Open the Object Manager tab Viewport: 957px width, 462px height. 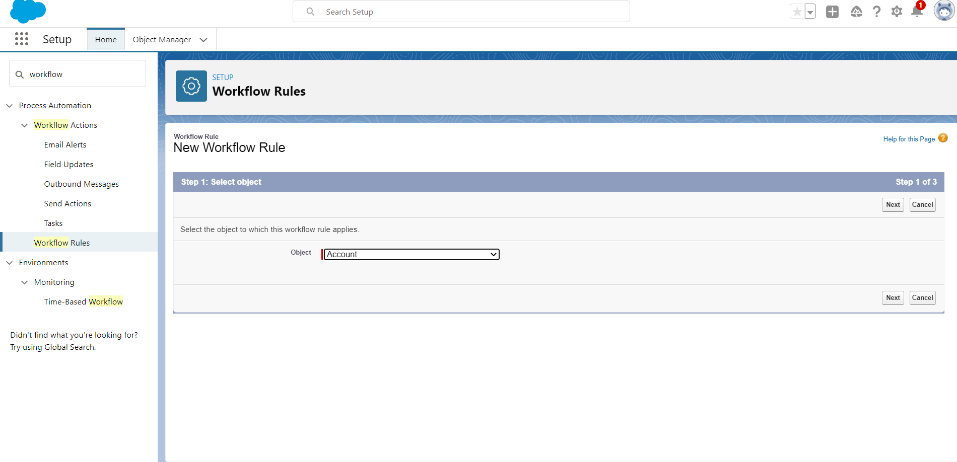point(162,40)
